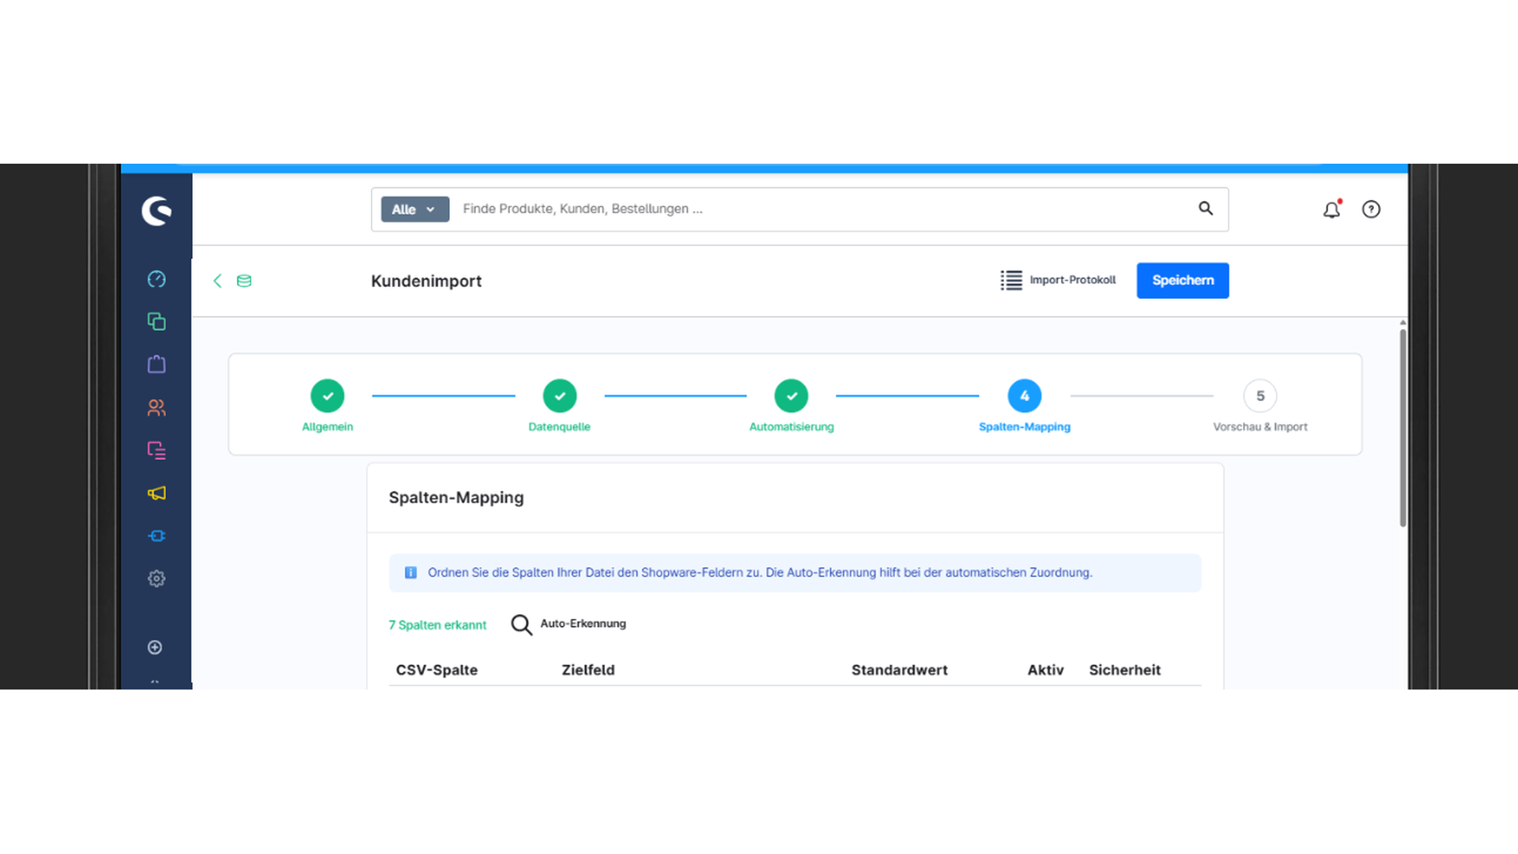Screen dimensions: 1518x854
Task: Select step 4 Spalten-Mapping
Action: [1025, 406]
